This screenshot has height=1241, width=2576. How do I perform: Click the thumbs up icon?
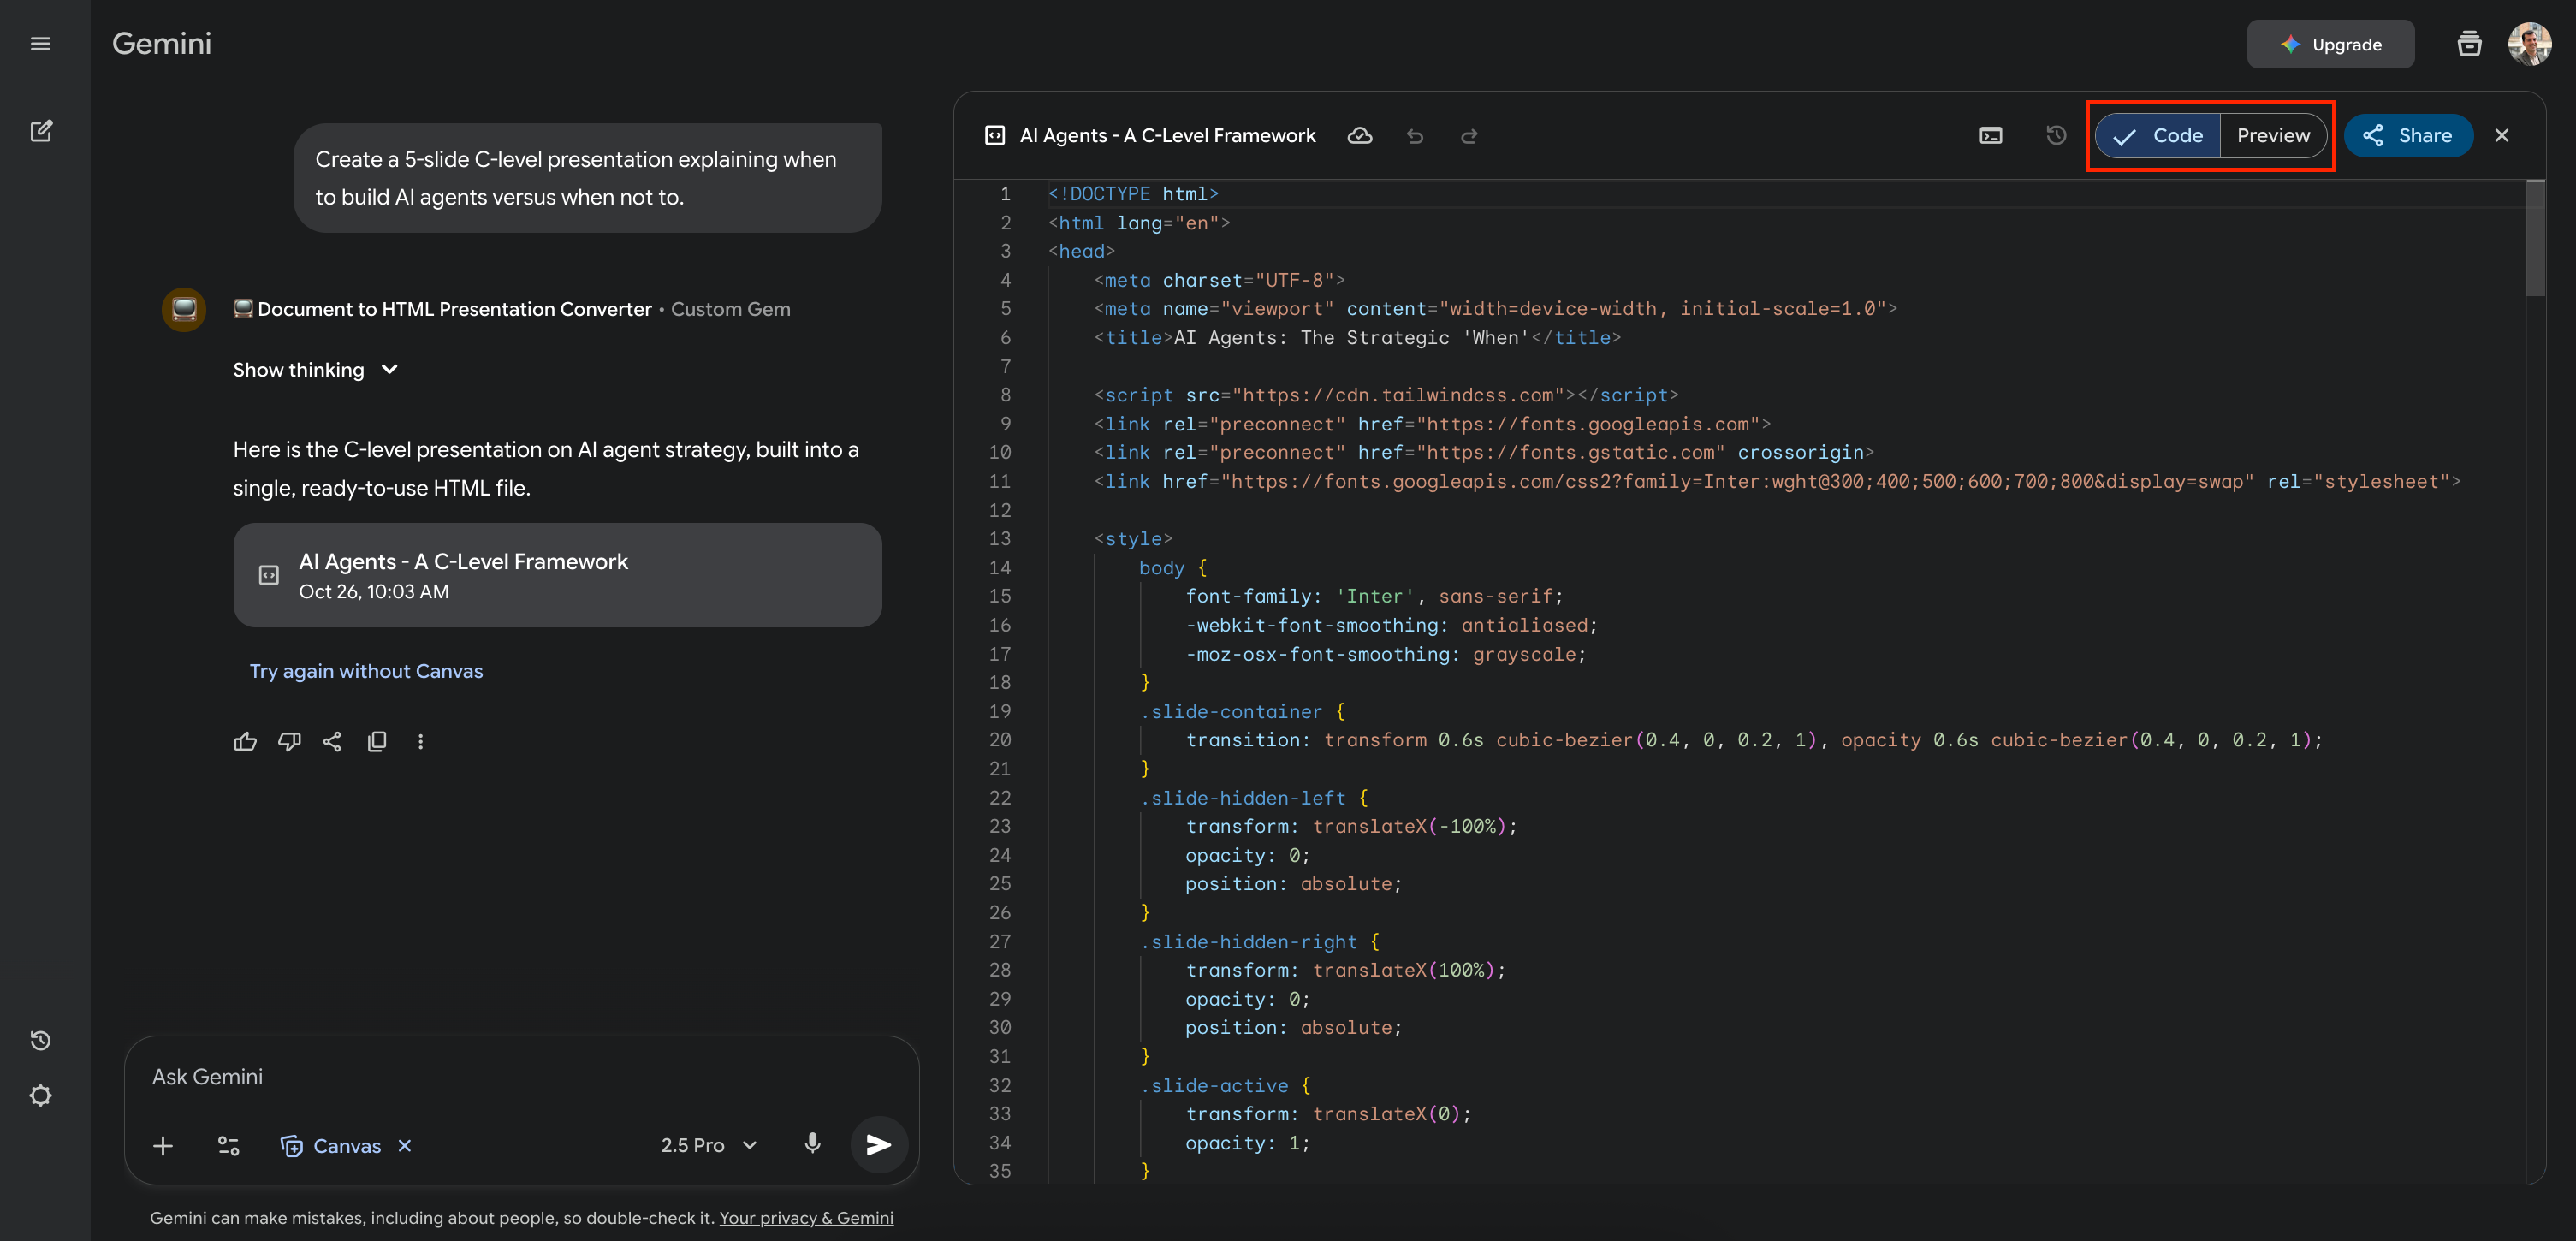[x=245, y=741]
